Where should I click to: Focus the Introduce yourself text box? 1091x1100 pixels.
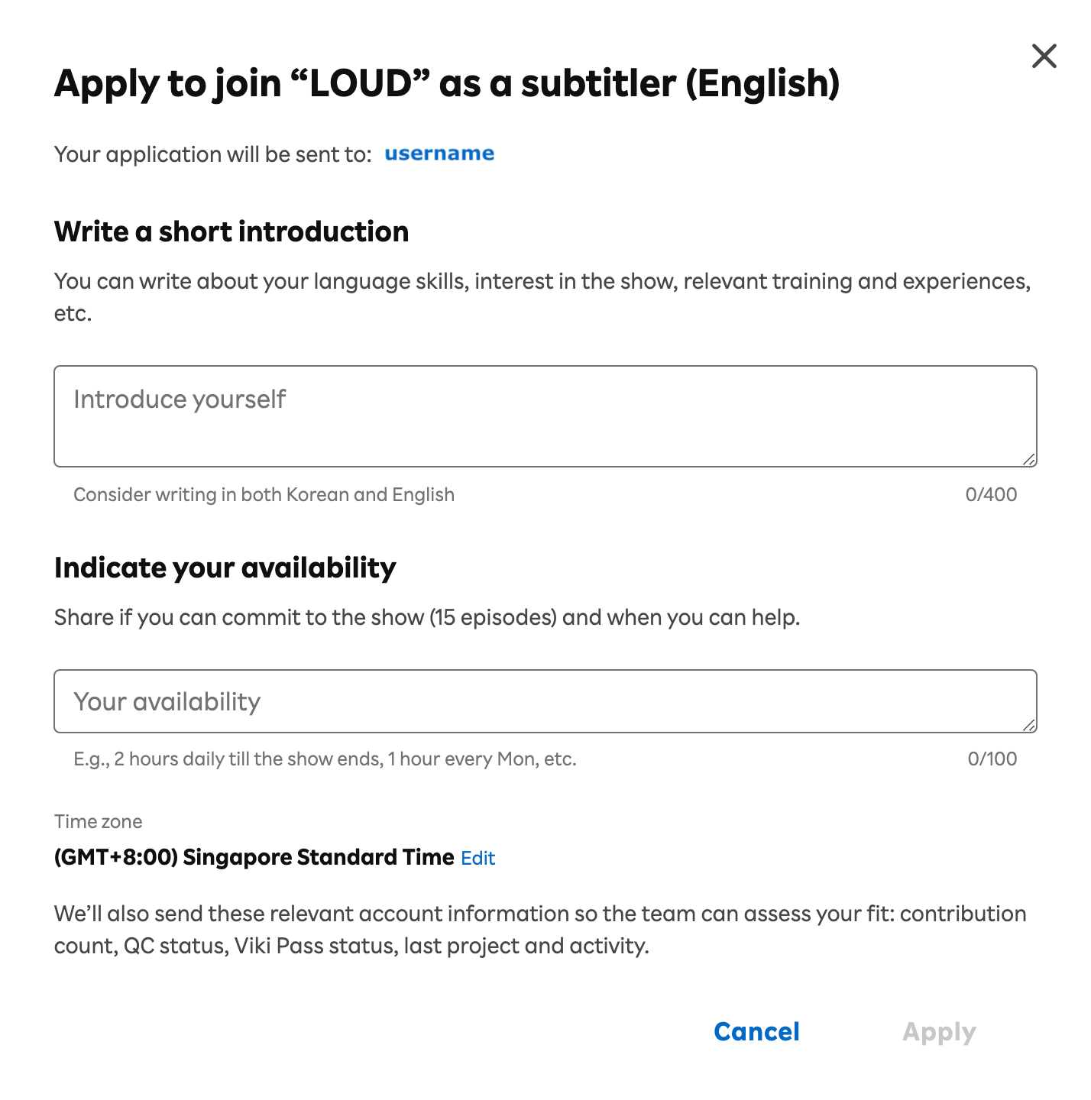544,416
